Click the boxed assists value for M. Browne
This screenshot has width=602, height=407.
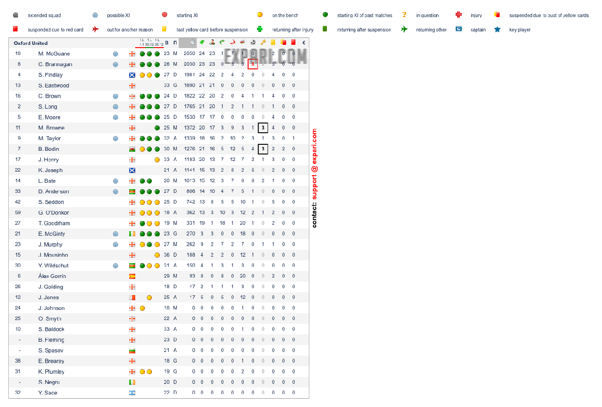click(263, 128)
